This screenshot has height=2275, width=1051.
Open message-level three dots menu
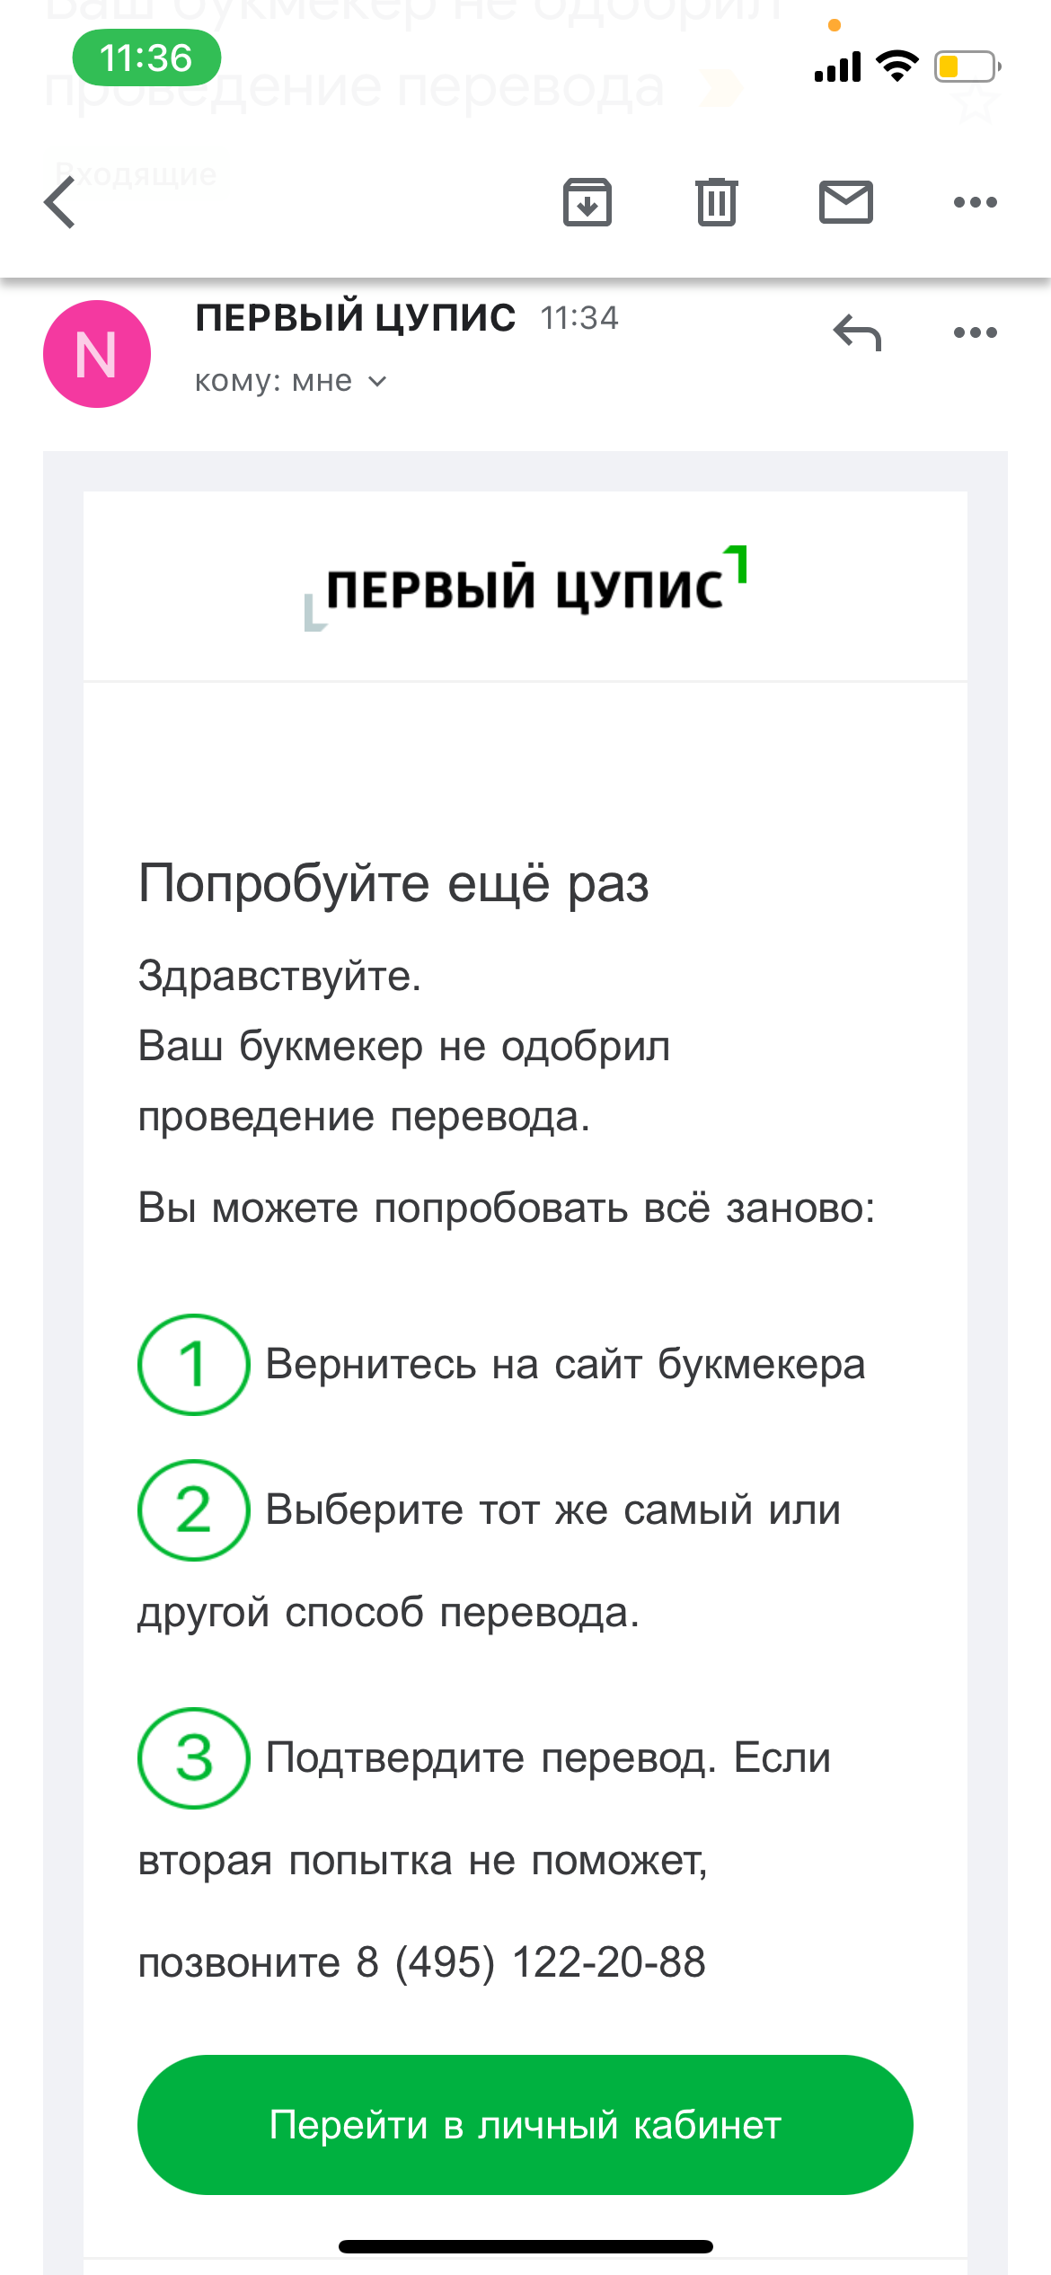pos(975,332)
